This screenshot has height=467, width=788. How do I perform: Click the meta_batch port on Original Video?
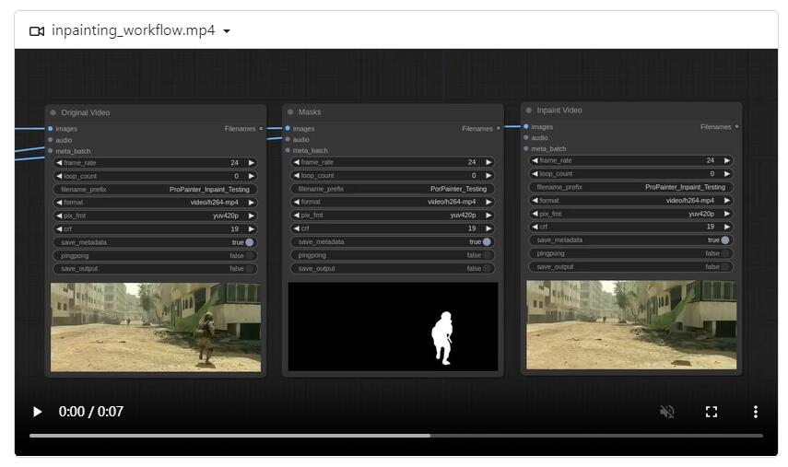pos(51,151)
